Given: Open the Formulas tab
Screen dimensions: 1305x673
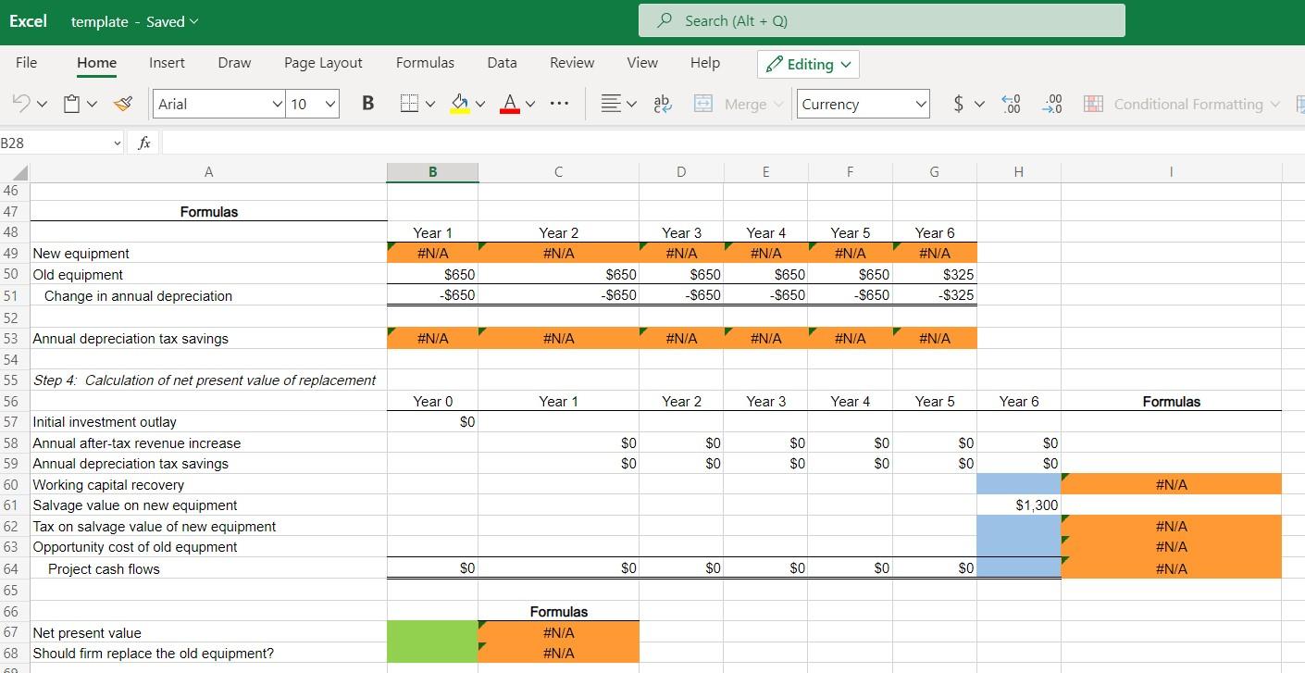Looking at the screenshot, I should coord(425,63).
